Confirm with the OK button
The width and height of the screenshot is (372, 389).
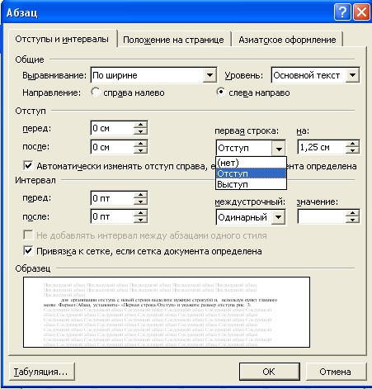pos(269,372)
